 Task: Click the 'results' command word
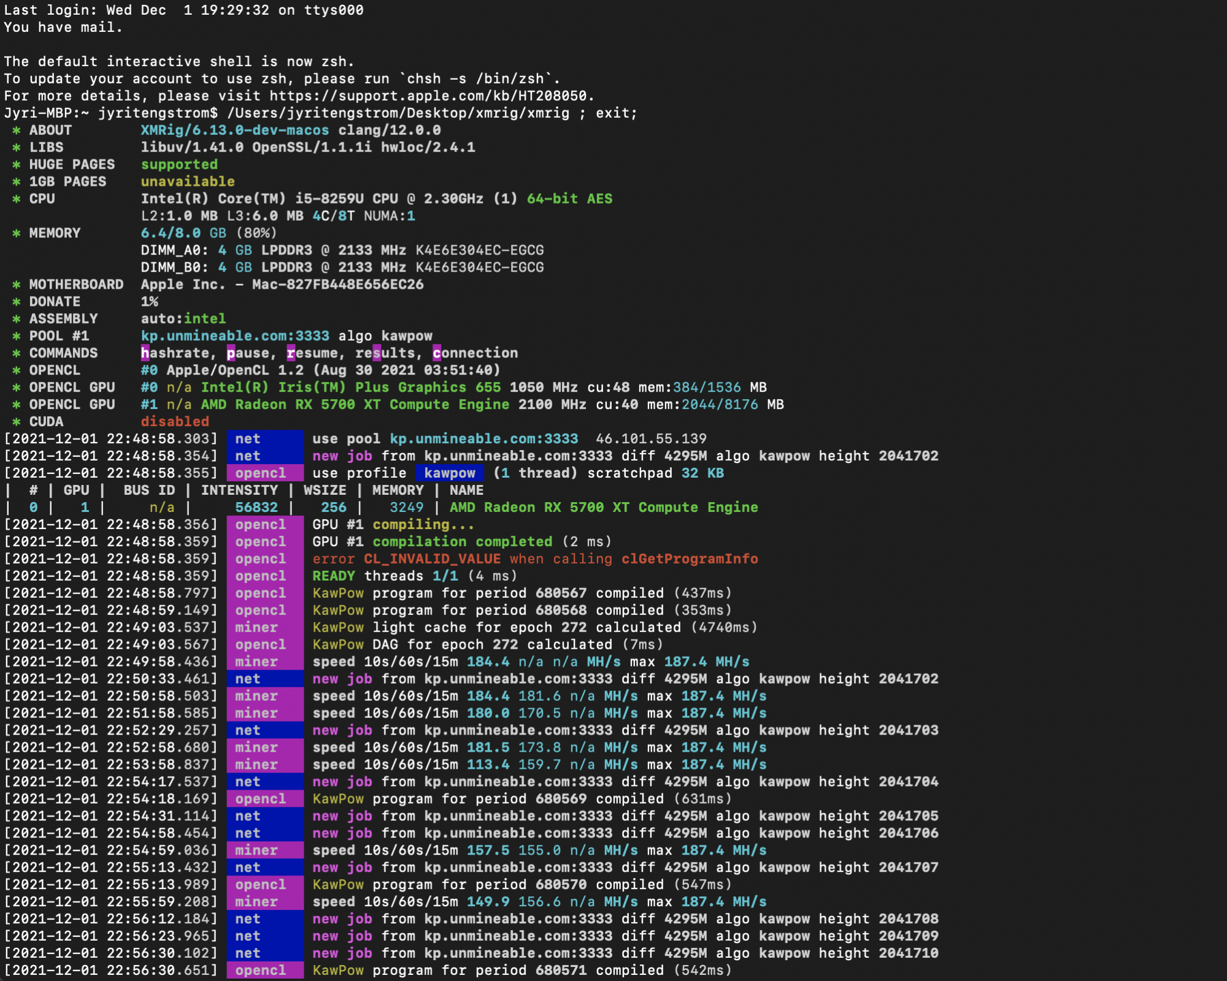(385, 353)
